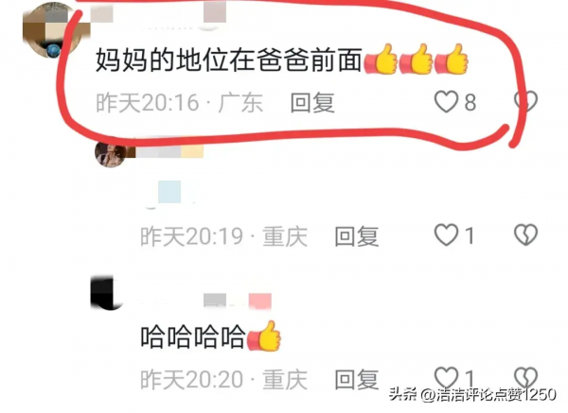This screenshot has width=568, height=413.
Task: Open the black avatar of third commenter
Action: point(106,293)
